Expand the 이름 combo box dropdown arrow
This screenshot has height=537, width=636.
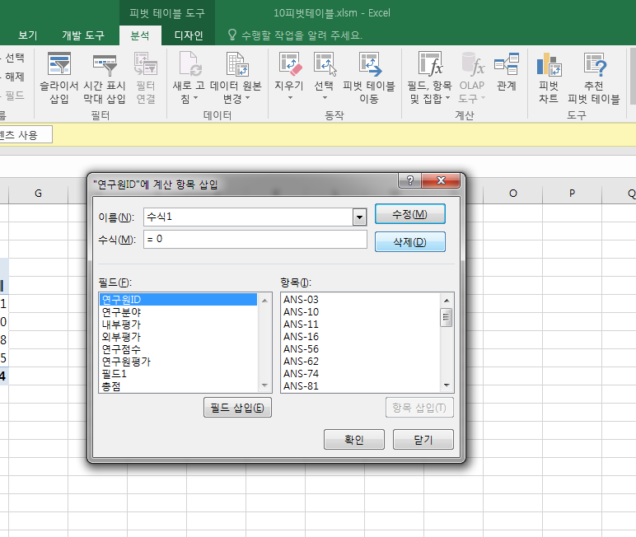pyautogui.click(x=358, y=217)
